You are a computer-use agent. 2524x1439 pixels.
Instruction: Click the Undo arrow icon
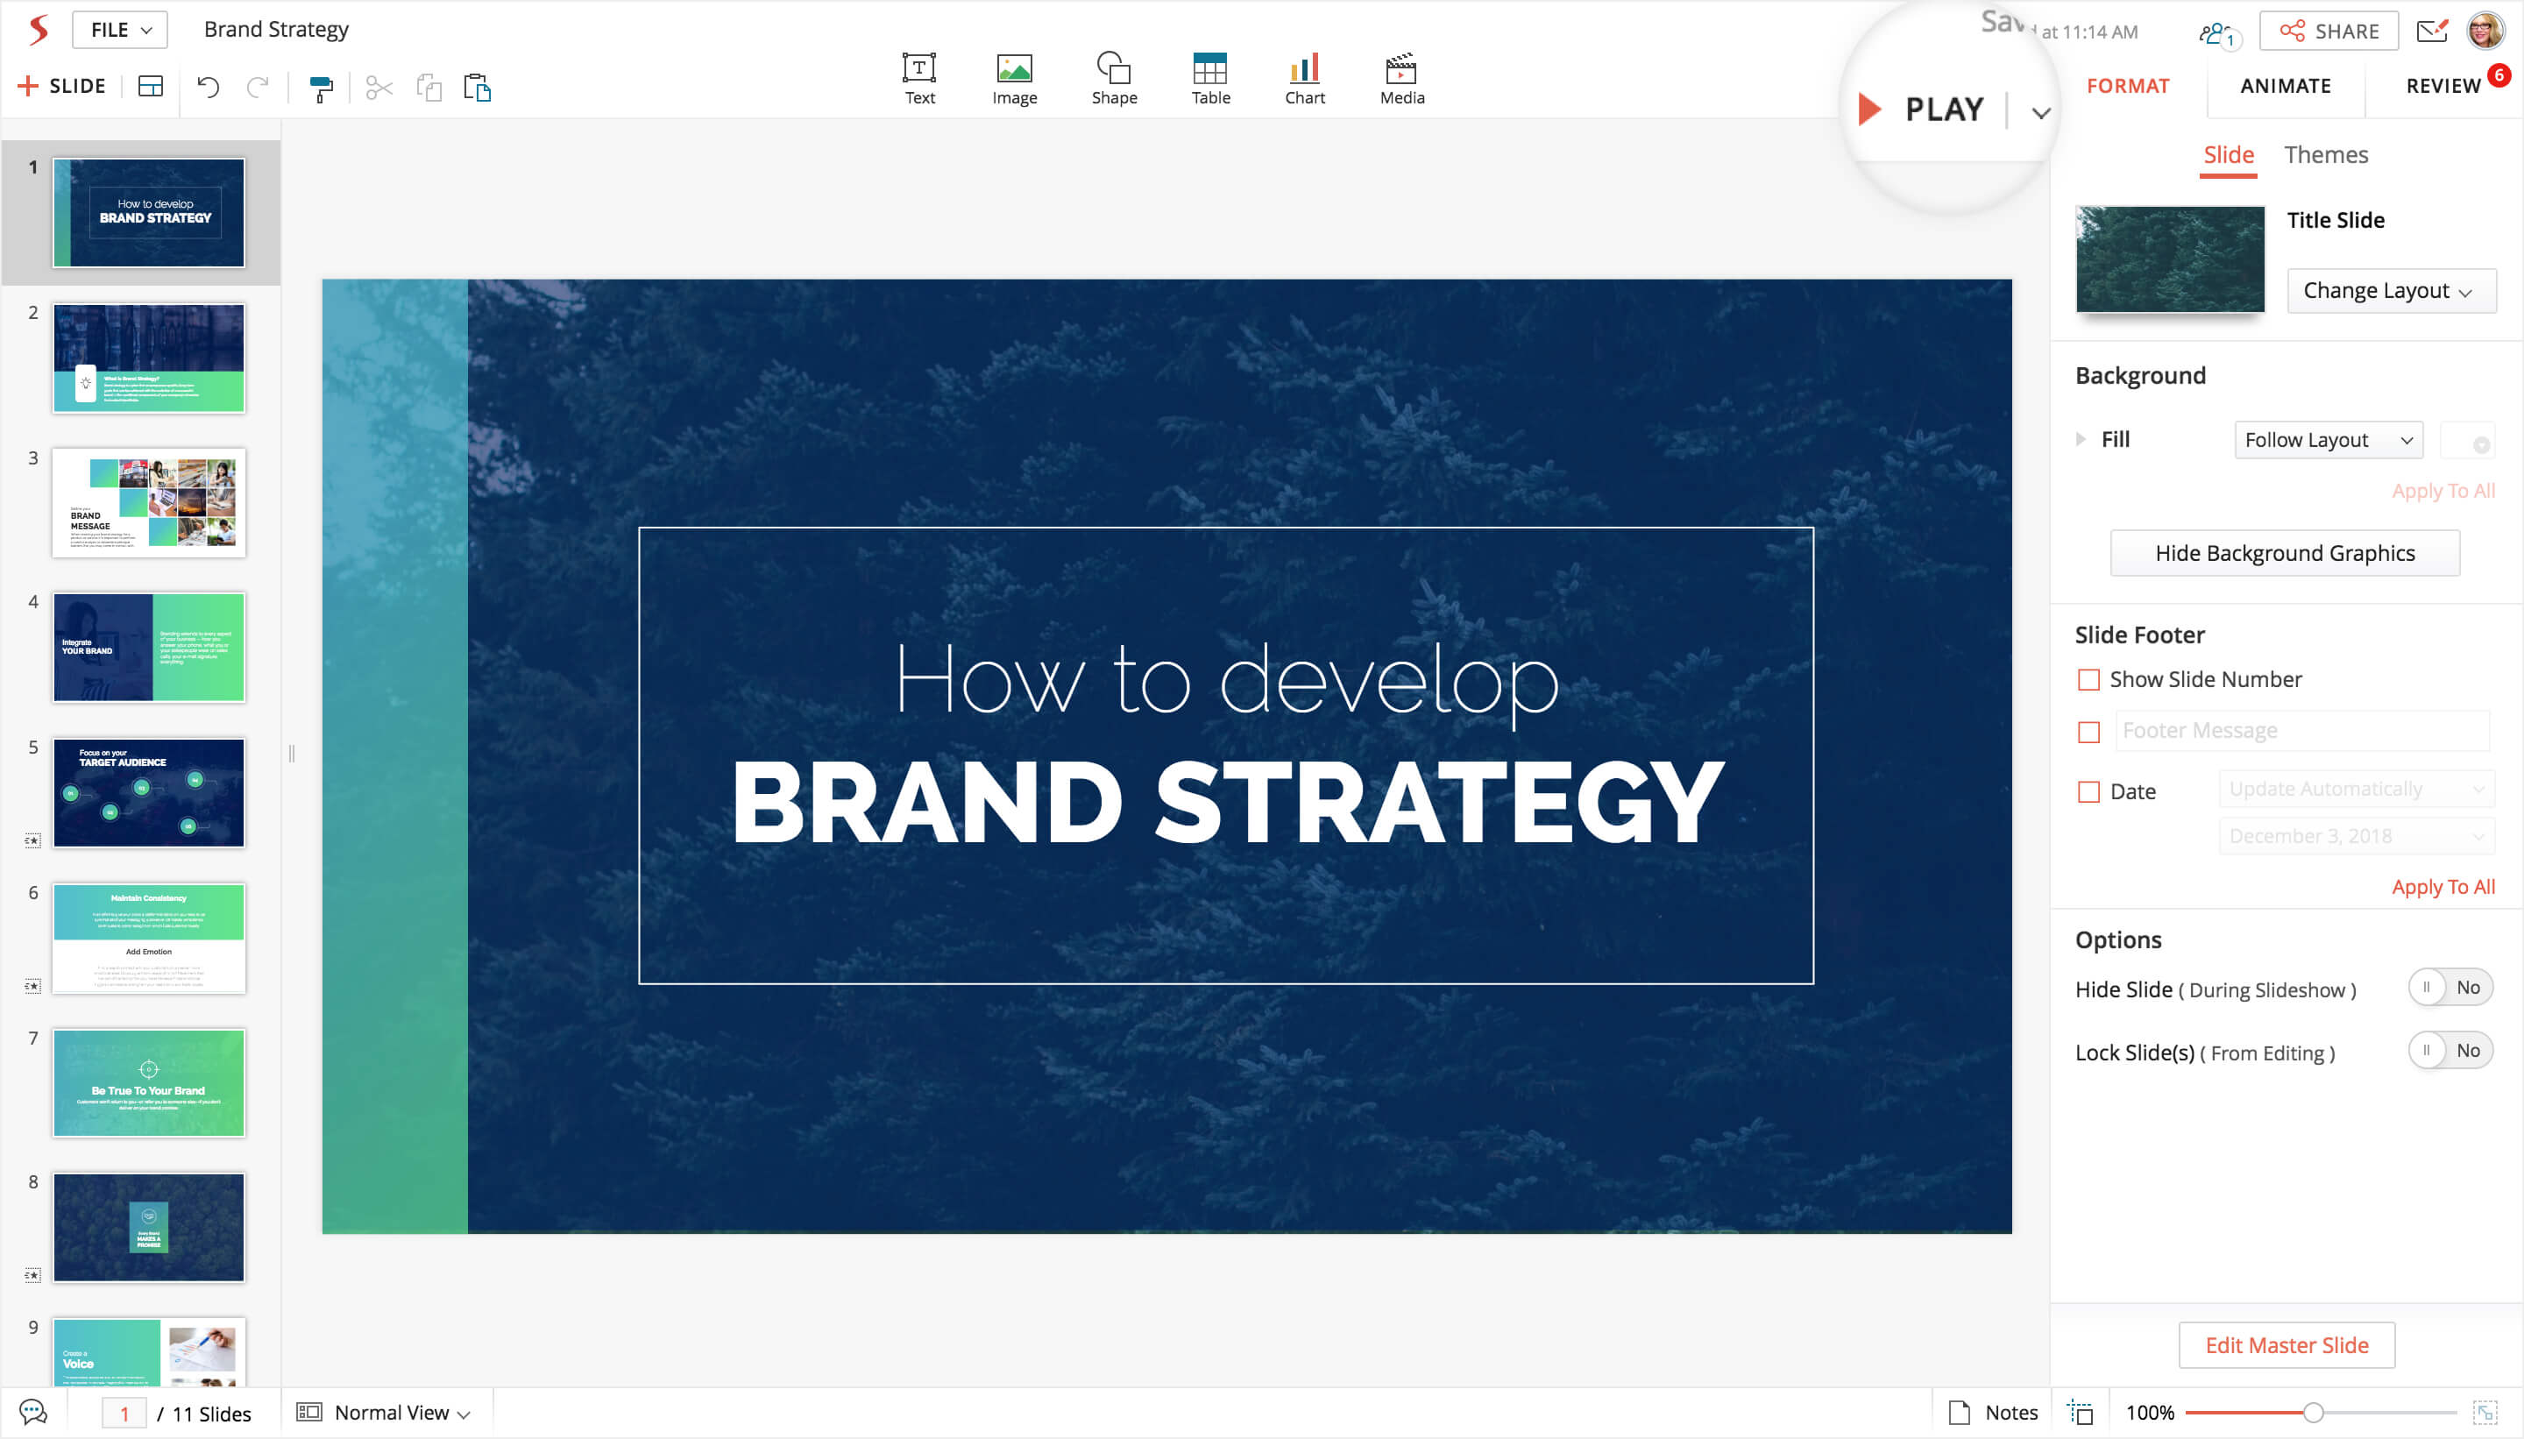(208, 87)
